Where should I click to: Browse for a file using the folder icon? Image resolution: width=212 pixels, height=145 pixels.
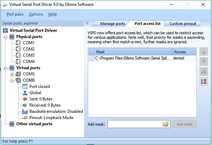tap(166, 124)
